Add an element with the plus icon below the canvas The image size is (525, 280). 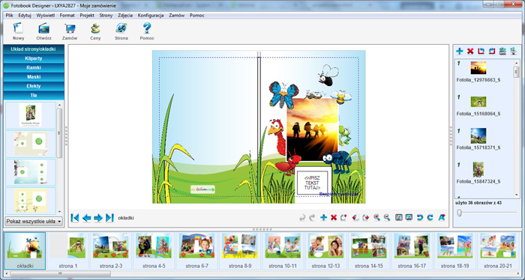pyautogui.click(x=323, y=218)
